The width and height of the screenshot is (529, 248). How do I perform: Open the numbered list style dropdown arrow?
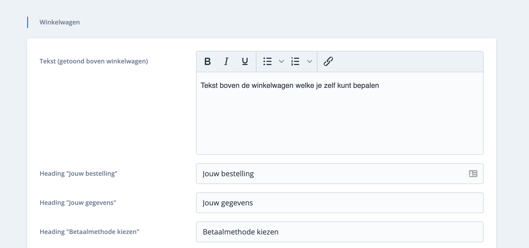(309, 62)
